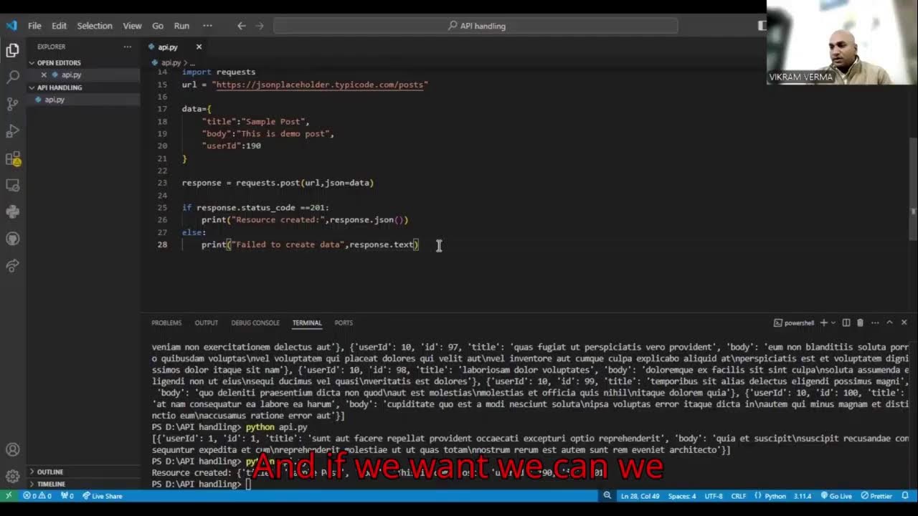The image size is (918, 516).
Task: Open the Explorer view in activity bar
Action: coord(12,50)
